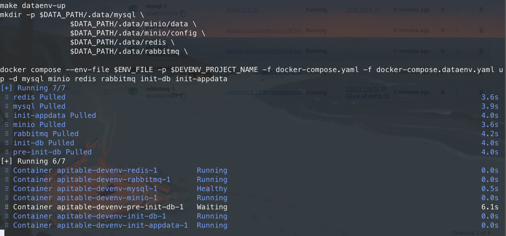Viewport: 506px width, 236px height.
Task: Click the 'mysql Pulled' line
Action: tap(39, 106)
